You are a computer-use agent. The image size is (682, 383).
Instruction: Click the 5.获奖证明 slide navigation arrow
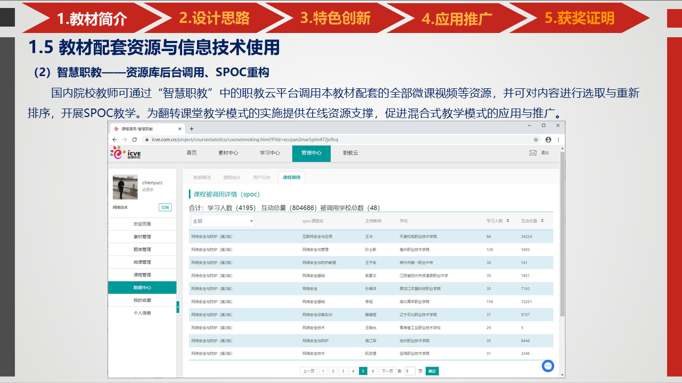(579, 18)
